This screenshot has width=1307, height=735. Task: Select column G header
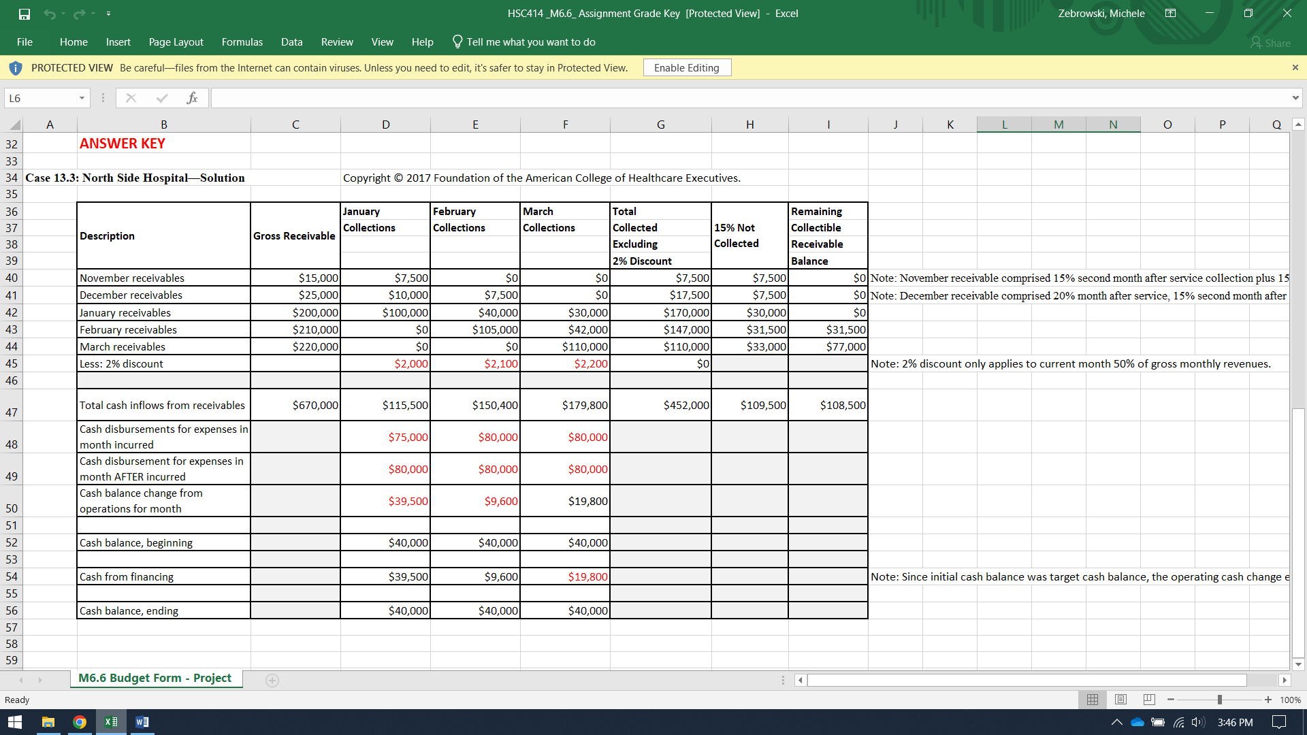click(660, 125)
